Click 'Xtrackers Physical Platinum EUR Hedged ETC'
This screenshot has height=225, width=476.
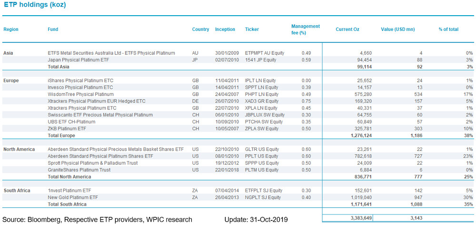(x=97, y=101)
